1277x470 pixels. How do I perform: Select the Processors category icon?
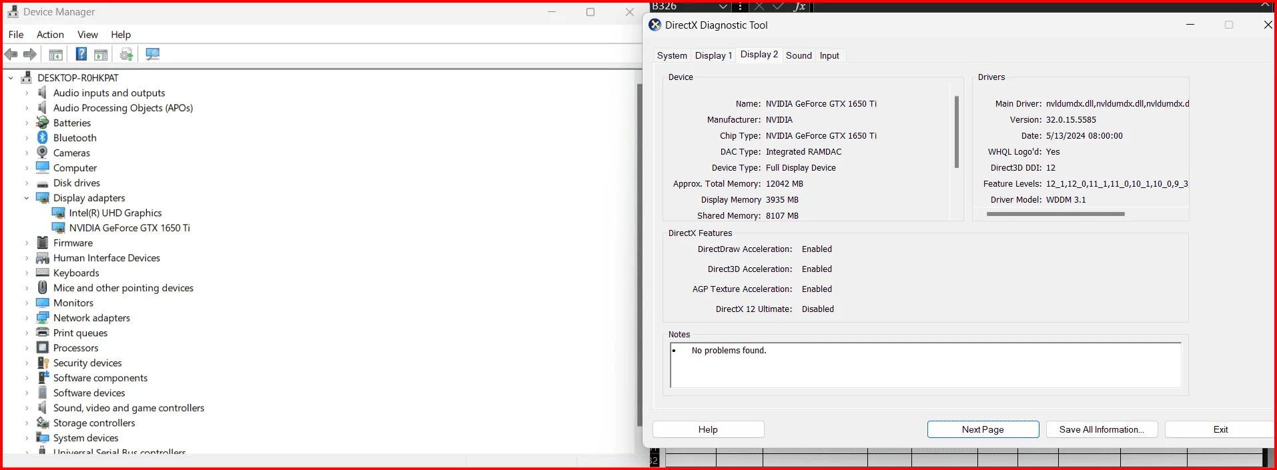coord(43,348)
